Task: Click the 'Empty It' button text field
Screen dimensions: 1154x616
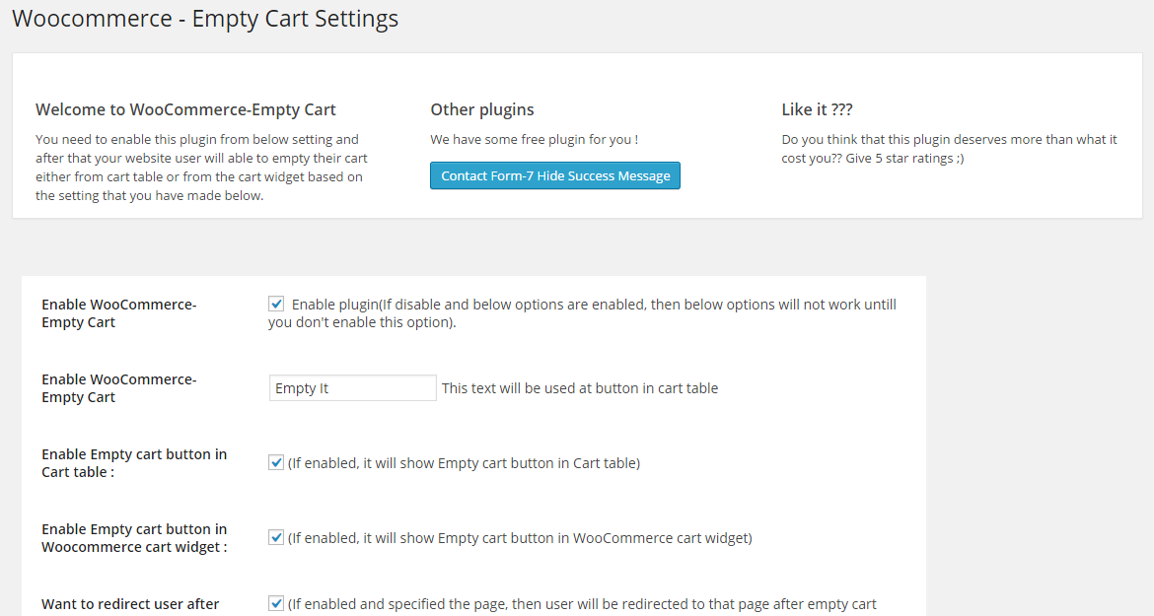Action: [352, 388]
